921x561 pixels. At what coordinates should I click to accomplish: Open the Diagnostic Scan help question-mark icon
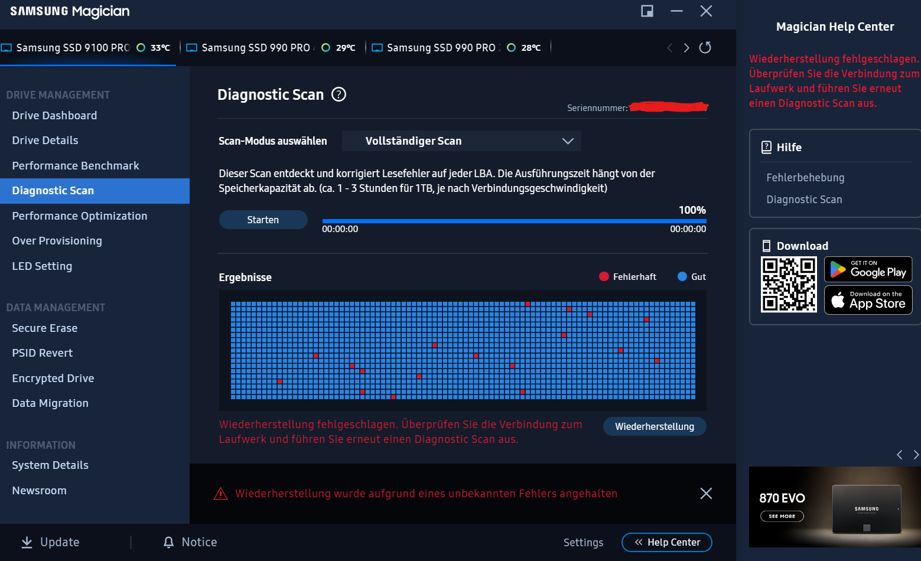click(x=339, y=94)
